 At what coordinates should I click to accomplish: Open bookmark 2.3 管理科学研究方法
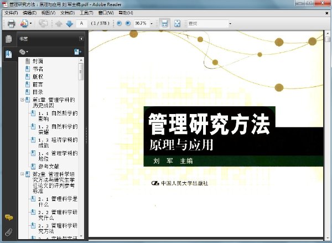point(58,228)
